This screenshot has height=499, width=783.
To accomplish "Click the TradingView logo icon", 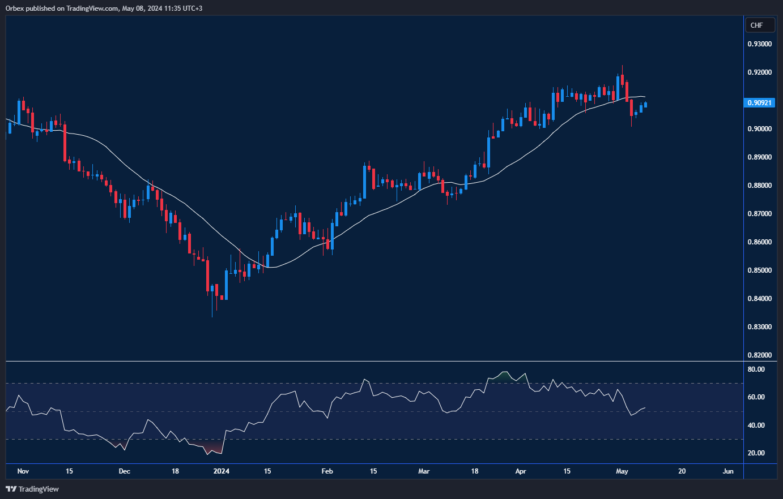I will [x=11, y=489].
